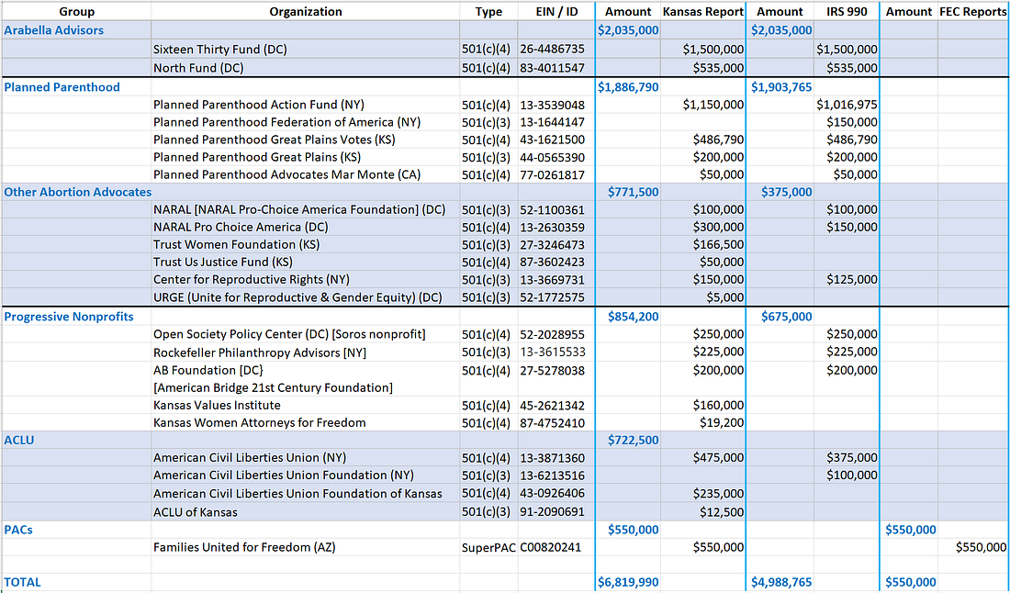Image resolution: width=1010 pixels, height=593 pixels.
Task: Click the Sixteen Thirty Fund (DC) cell
Action: point(306,49)
